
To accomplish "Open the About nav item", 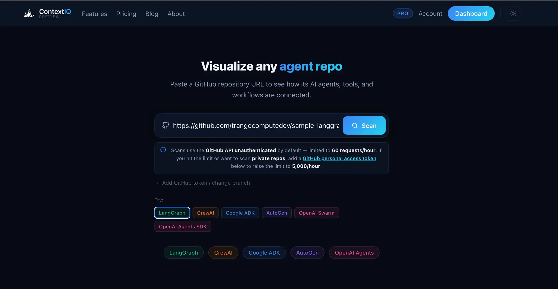I will pyautogui.click(x=176, y=14).
